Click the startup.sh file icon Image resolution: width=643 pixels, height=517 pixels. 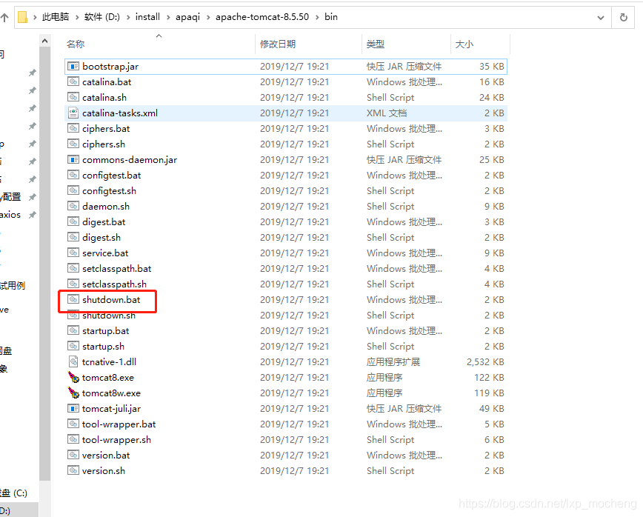tap(73, 347)
